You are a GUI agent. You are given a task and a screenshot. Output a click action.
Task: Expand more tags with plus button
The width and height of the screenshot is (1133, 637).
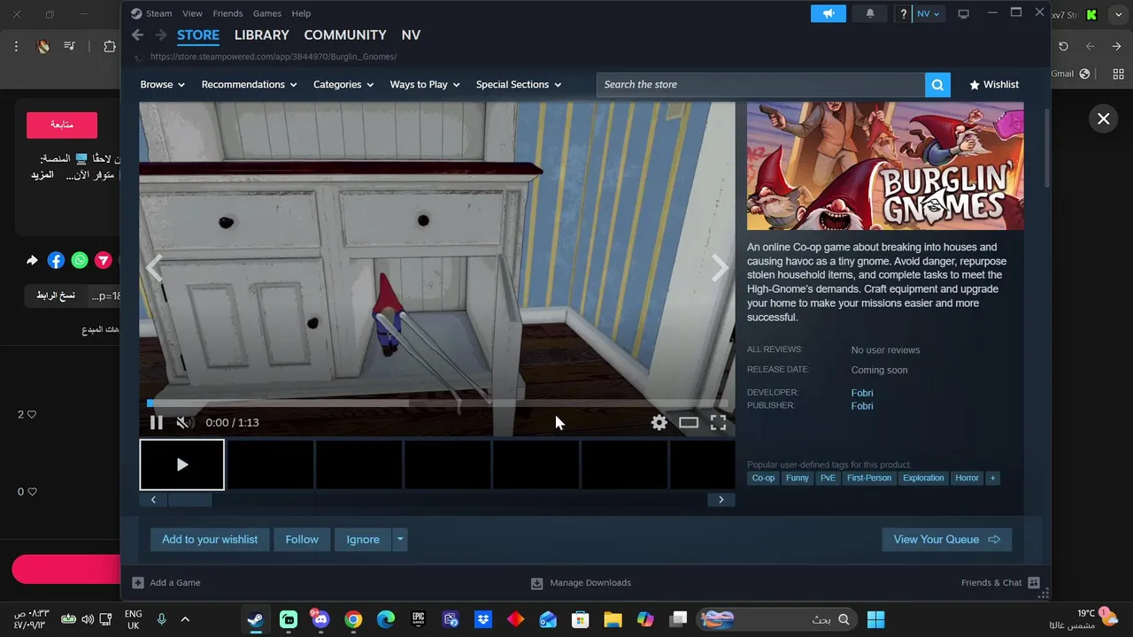[x=992, y=478]
